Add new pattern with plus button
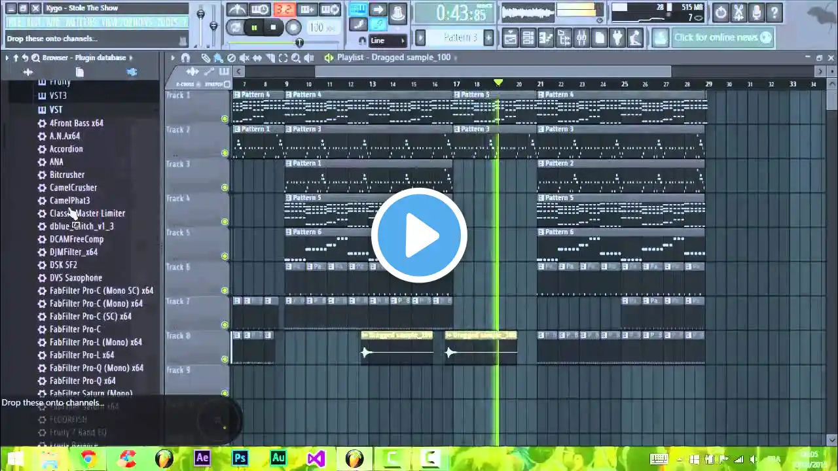838x471 pixels. 488,38
